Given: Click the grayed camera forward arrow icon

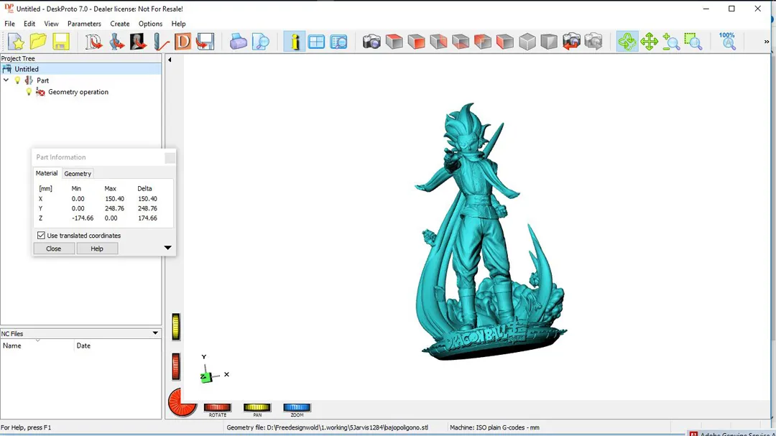Looking at the screenshot, I should [x=593, y=42].
